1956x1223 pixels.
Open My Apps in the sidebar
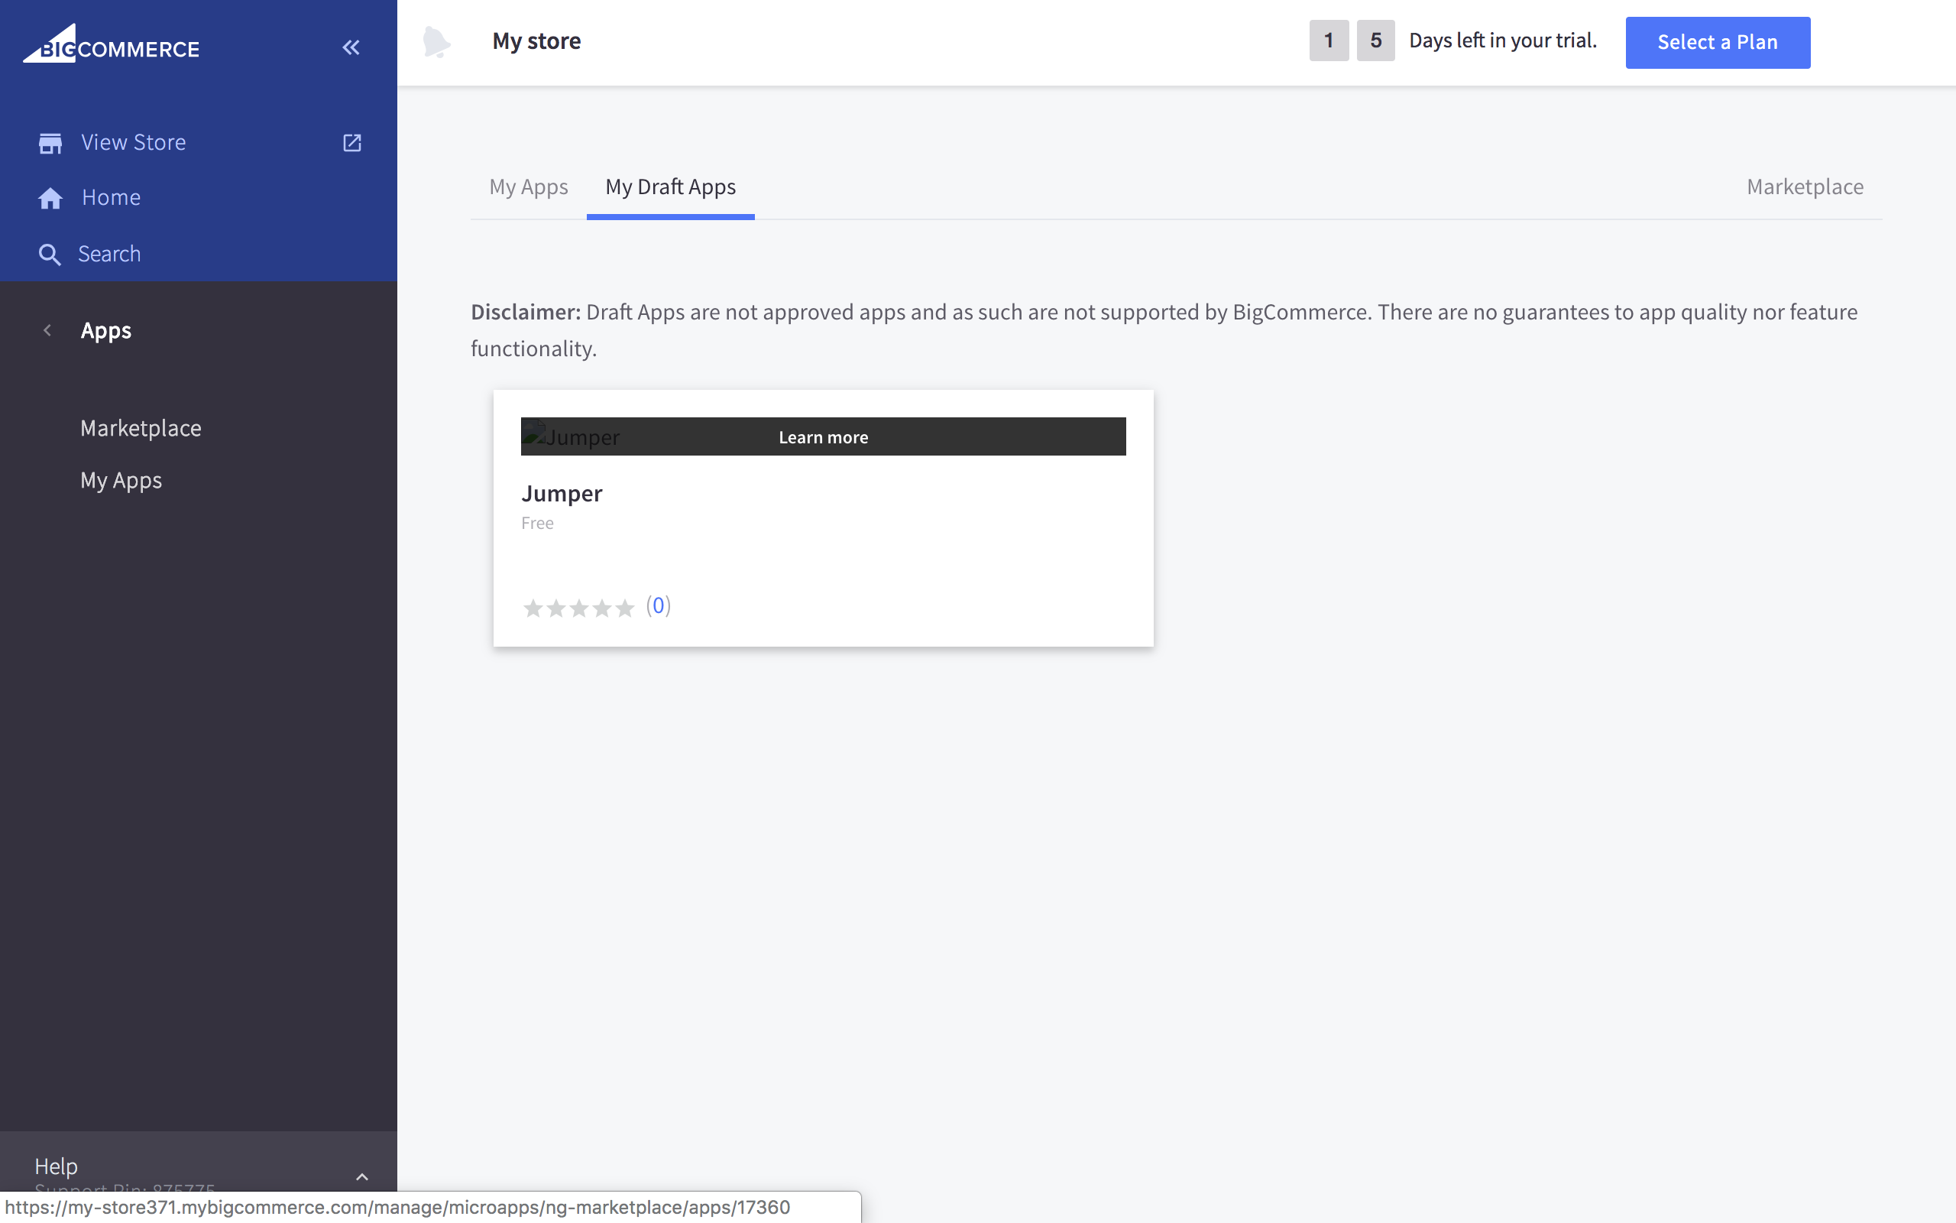click(x=121, y=481)
